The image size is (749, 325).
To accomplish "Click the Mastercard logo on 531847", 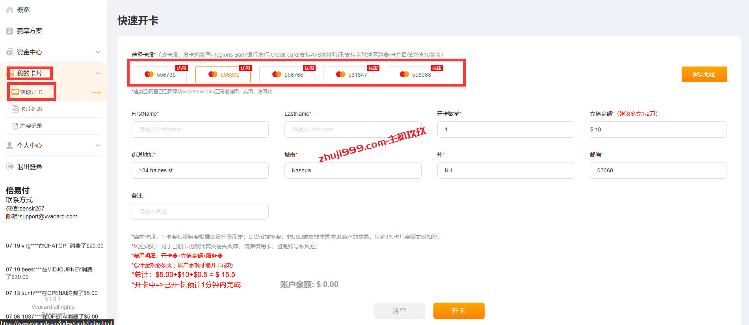I will tap(340, 74).
